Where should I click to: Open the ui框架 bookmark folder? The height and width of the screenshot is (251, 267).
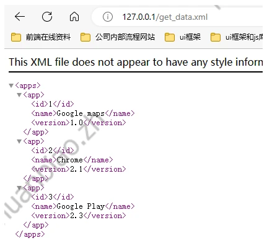[x=183, y=37]
